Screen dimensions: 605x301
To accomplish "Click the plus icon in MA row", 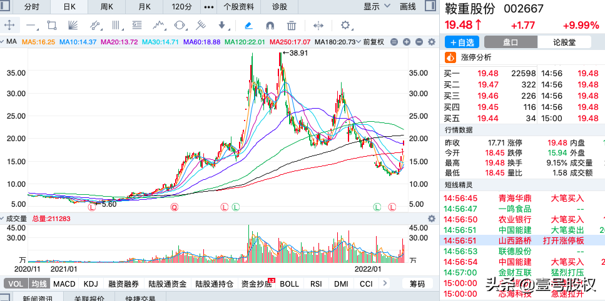I will coord(406,42).
